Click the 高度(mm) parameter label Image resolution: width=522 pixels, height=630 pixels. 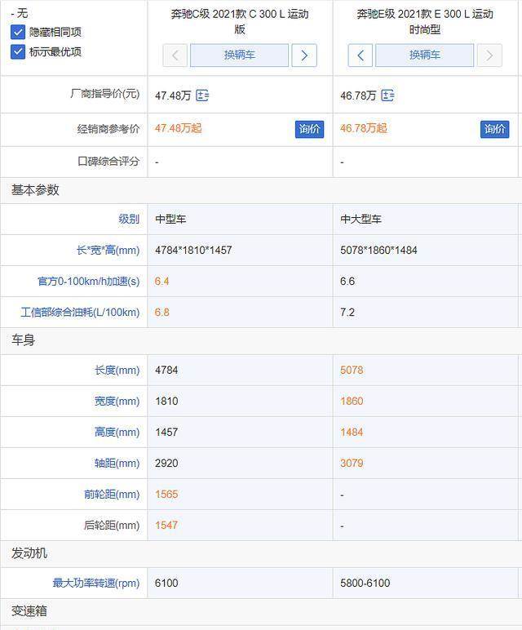tap(117, 433)
